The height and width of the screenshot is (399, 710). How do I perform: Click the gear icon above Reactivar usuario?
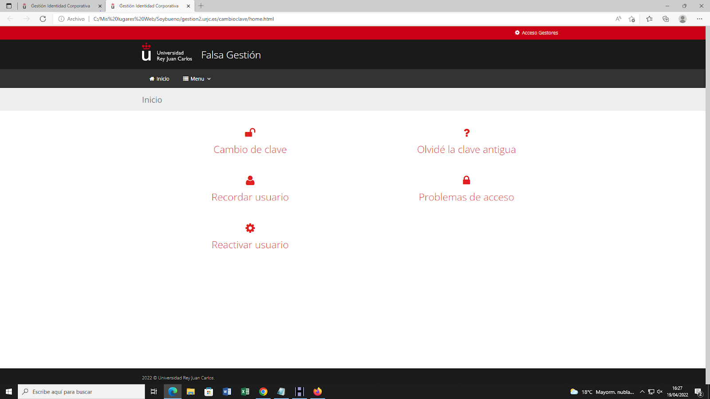250,228
